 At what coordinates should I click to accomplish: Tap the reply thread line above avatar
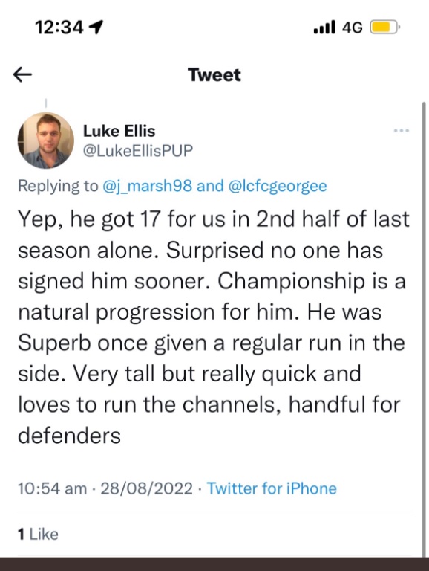46,103
